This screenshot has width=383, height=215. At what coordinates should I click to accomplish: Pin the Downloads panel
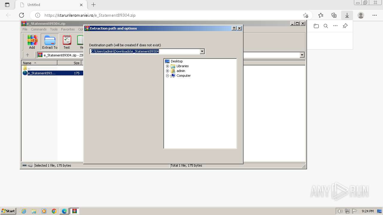click(x=345, y=26)
